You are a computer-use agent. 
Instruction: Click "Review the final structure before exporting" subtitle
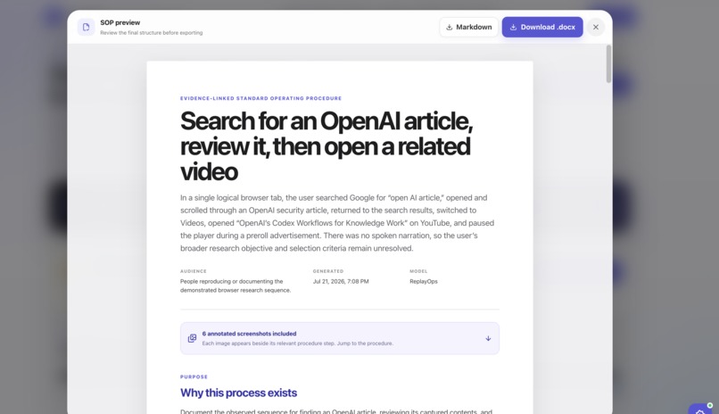click(152, 32)
